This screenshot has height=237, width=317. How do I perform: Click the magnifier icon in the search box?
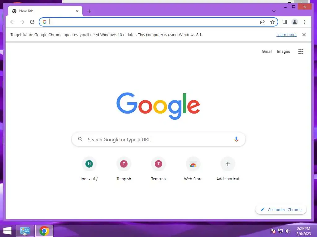click(80, 139)
